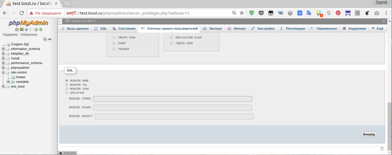Viewport: 392px width, 155px height.
Task: Open the phpMyAdmin home icon
Action: [17, 30]
